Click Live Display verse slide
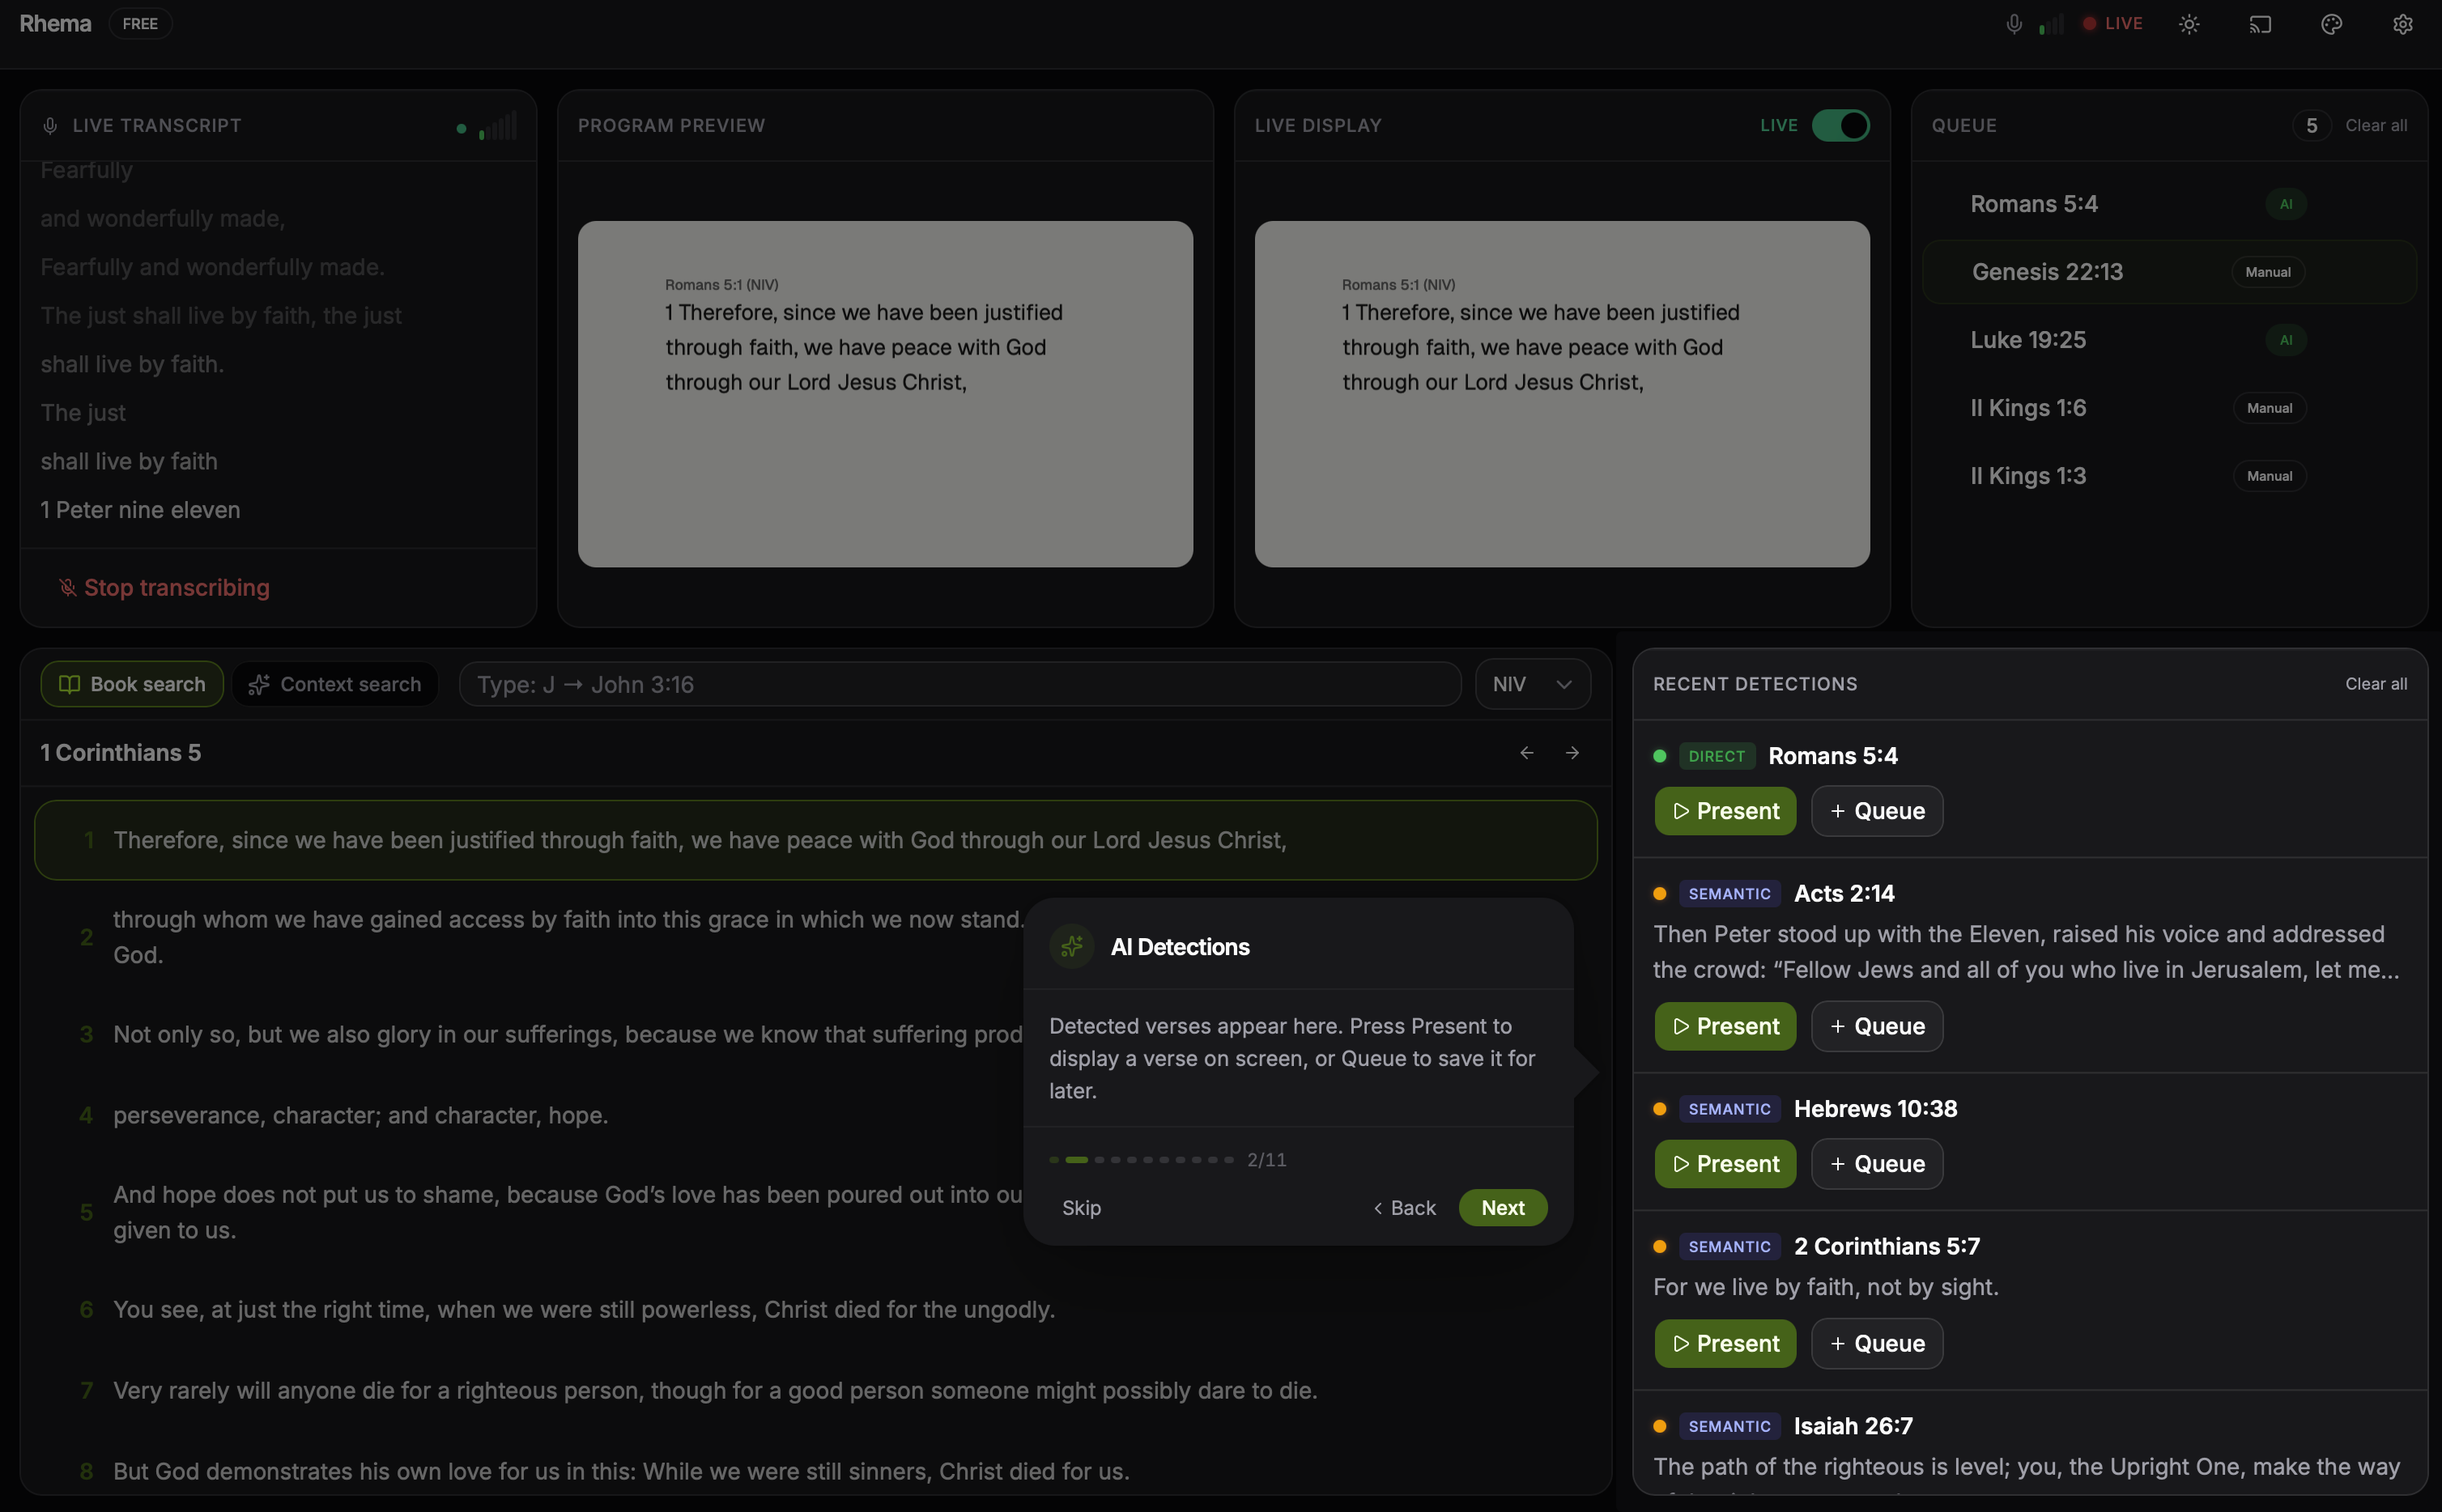Image resolution: width=2442 pixels, height=1512 pixels. 1562,394
